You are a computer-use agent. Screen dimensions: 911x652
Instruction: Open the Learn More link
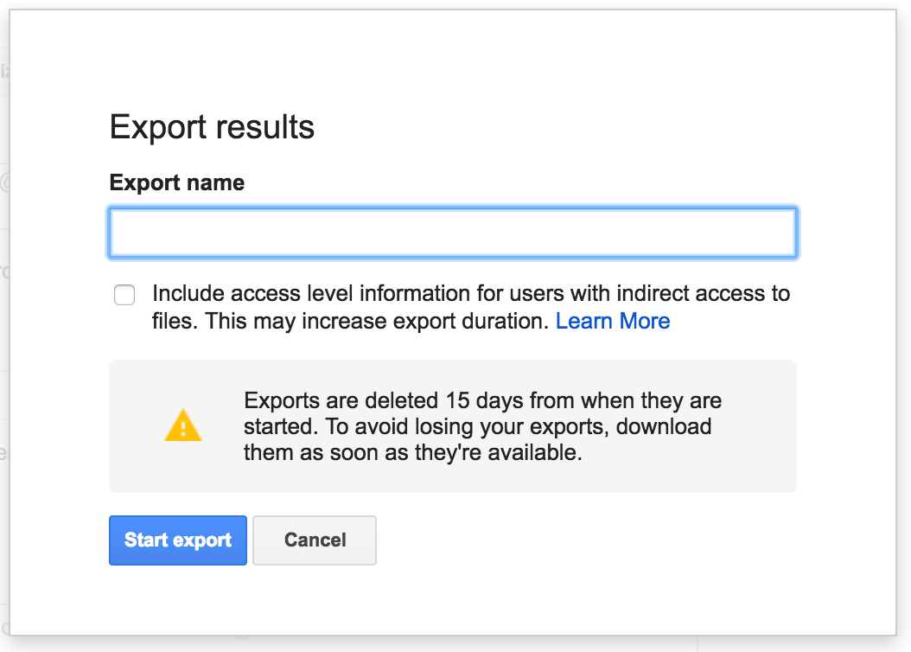pyautogui.click(x=612, y=322)
